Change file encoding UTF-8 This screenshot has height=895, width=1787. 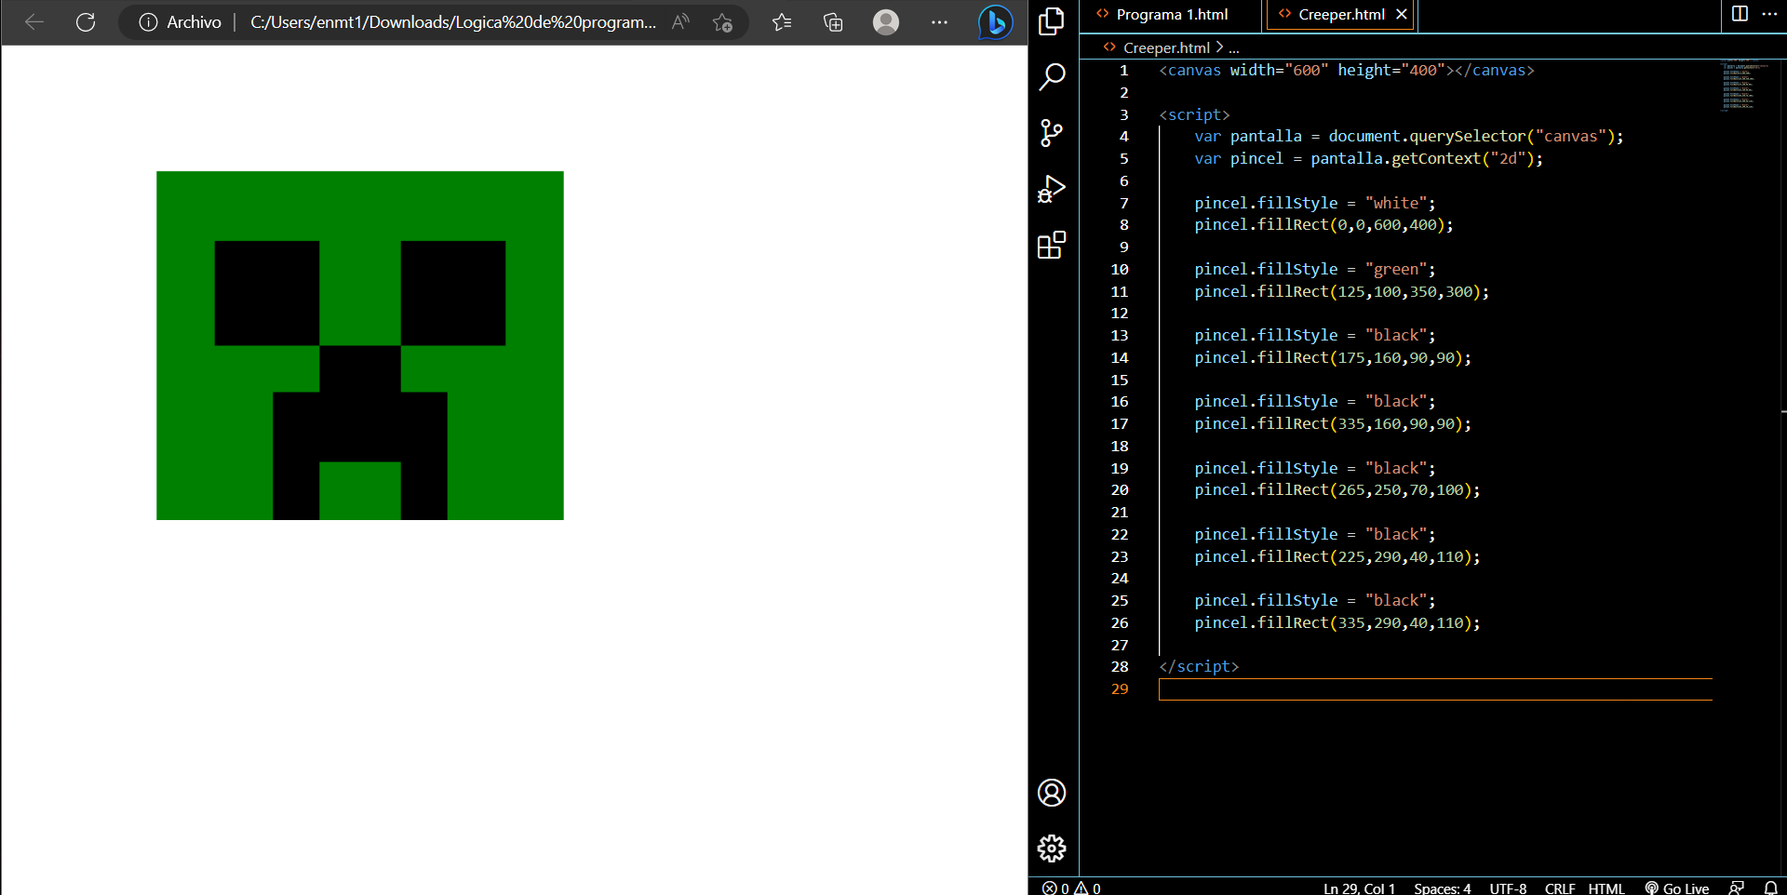1508,888
